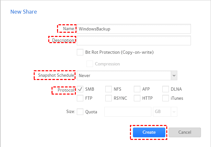Turn on the FTP protocol checkbox

tap(80, 98)
